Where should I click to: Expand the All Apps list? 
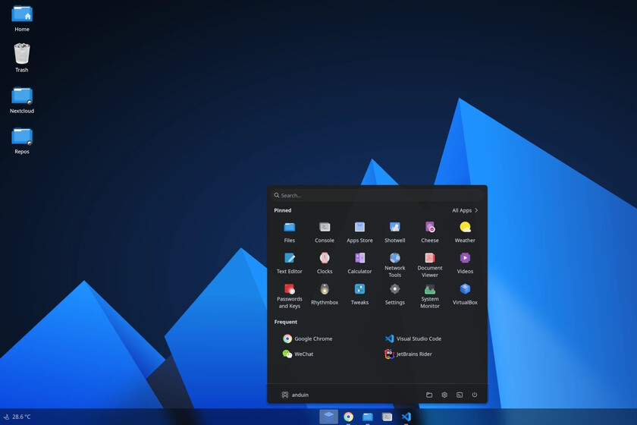[x=465, y=210]
